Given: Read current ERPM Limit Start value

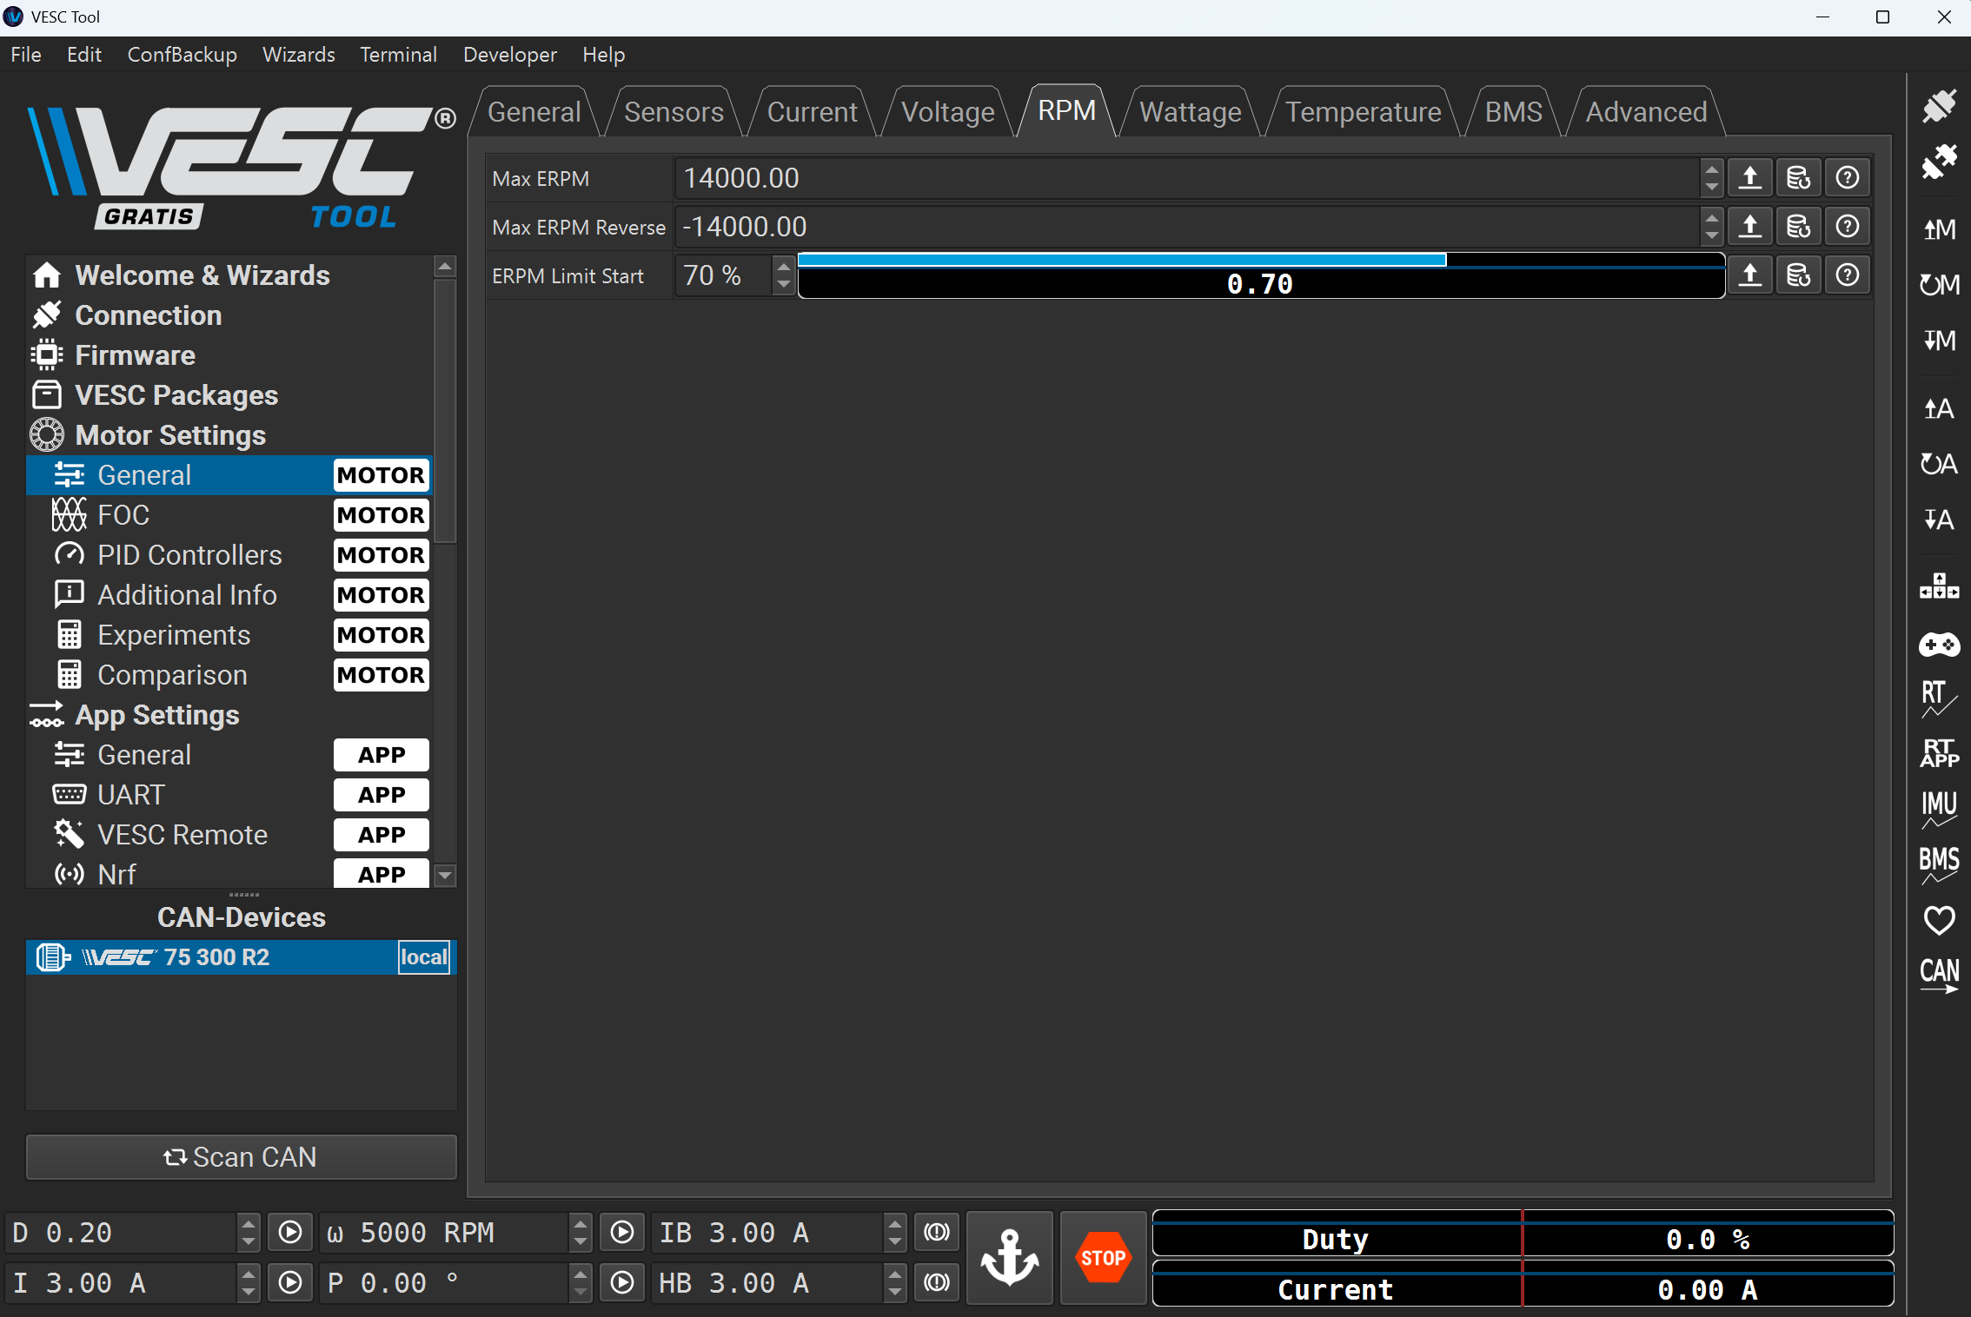Looking at the screenshot, I should tap(1749, 275).
